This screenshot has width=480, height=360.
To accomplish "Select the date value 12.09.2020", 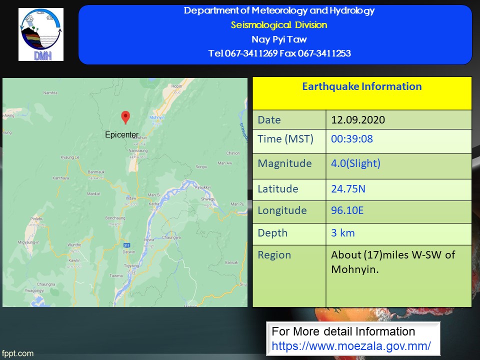I will click(x=358, y=119).
